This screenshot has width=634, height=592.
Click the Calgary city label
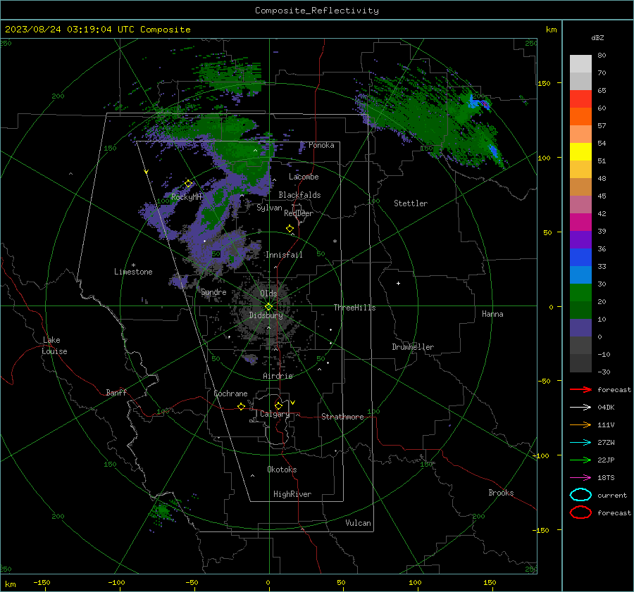[275, 414]
